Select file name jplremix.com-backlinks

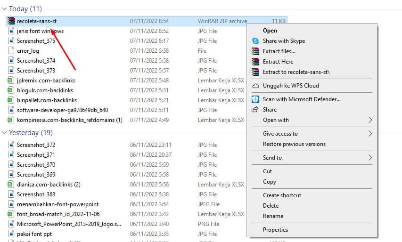pos(46,81)
